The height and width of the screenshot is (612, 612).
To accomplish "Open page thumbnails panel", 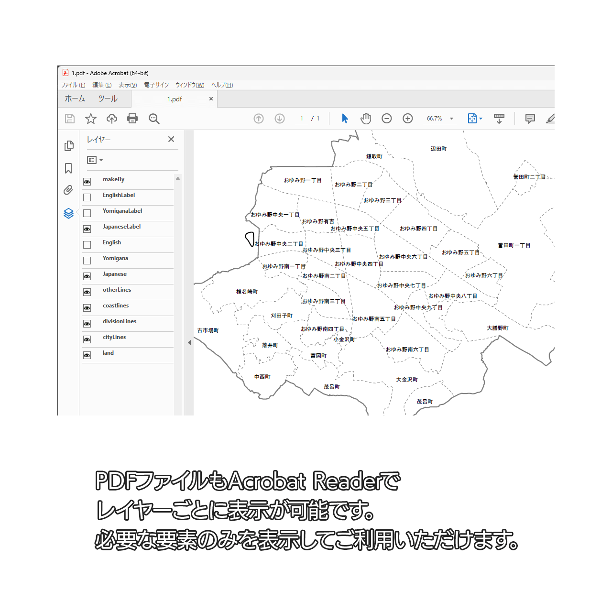I will [x=69, y=146].
